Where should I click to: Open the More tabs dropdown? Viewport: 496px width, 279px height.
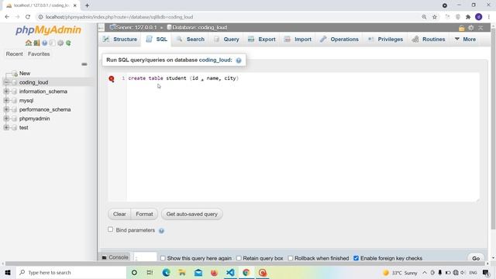[x=465, y=40]
